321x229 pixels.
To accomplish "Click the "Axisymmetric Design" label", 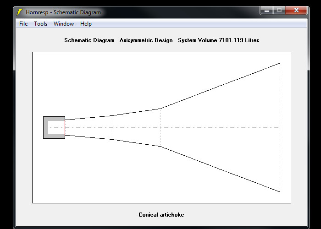I will [x=146, y=40].
